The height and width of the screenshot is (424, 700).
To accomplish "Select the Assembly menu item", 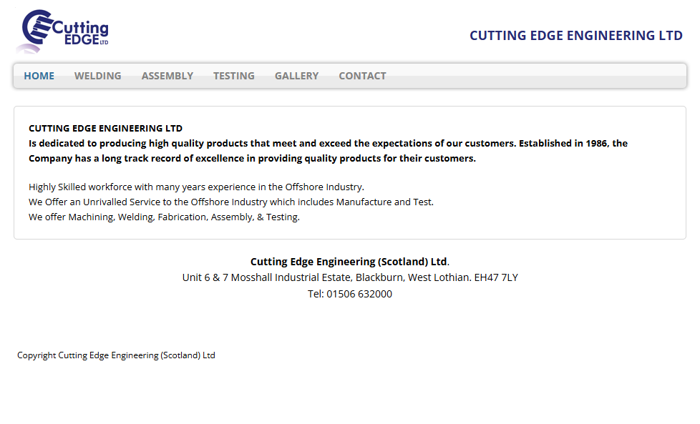I will pyautogui.click(x=167, y=76).
